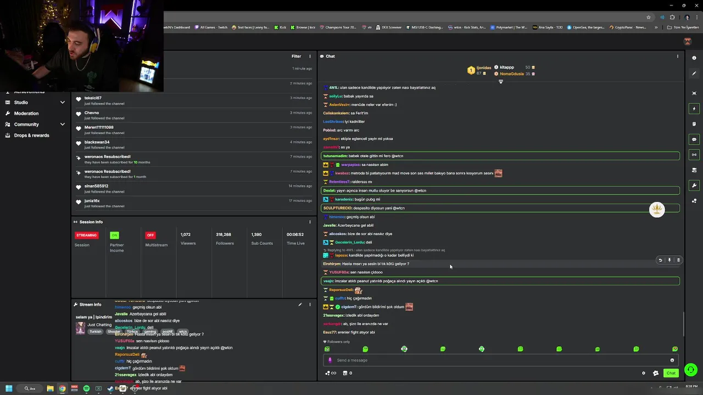Image resolution: width=703 pixels, height=395 pixels.
Task: Click the Sub Counts value 1,390
Action: (256, 234)
